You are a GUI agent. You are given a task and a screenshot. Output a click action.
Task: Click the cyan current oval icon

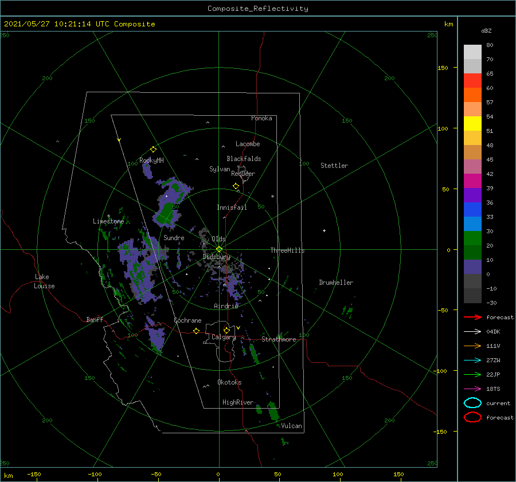(x=472, y=403)
